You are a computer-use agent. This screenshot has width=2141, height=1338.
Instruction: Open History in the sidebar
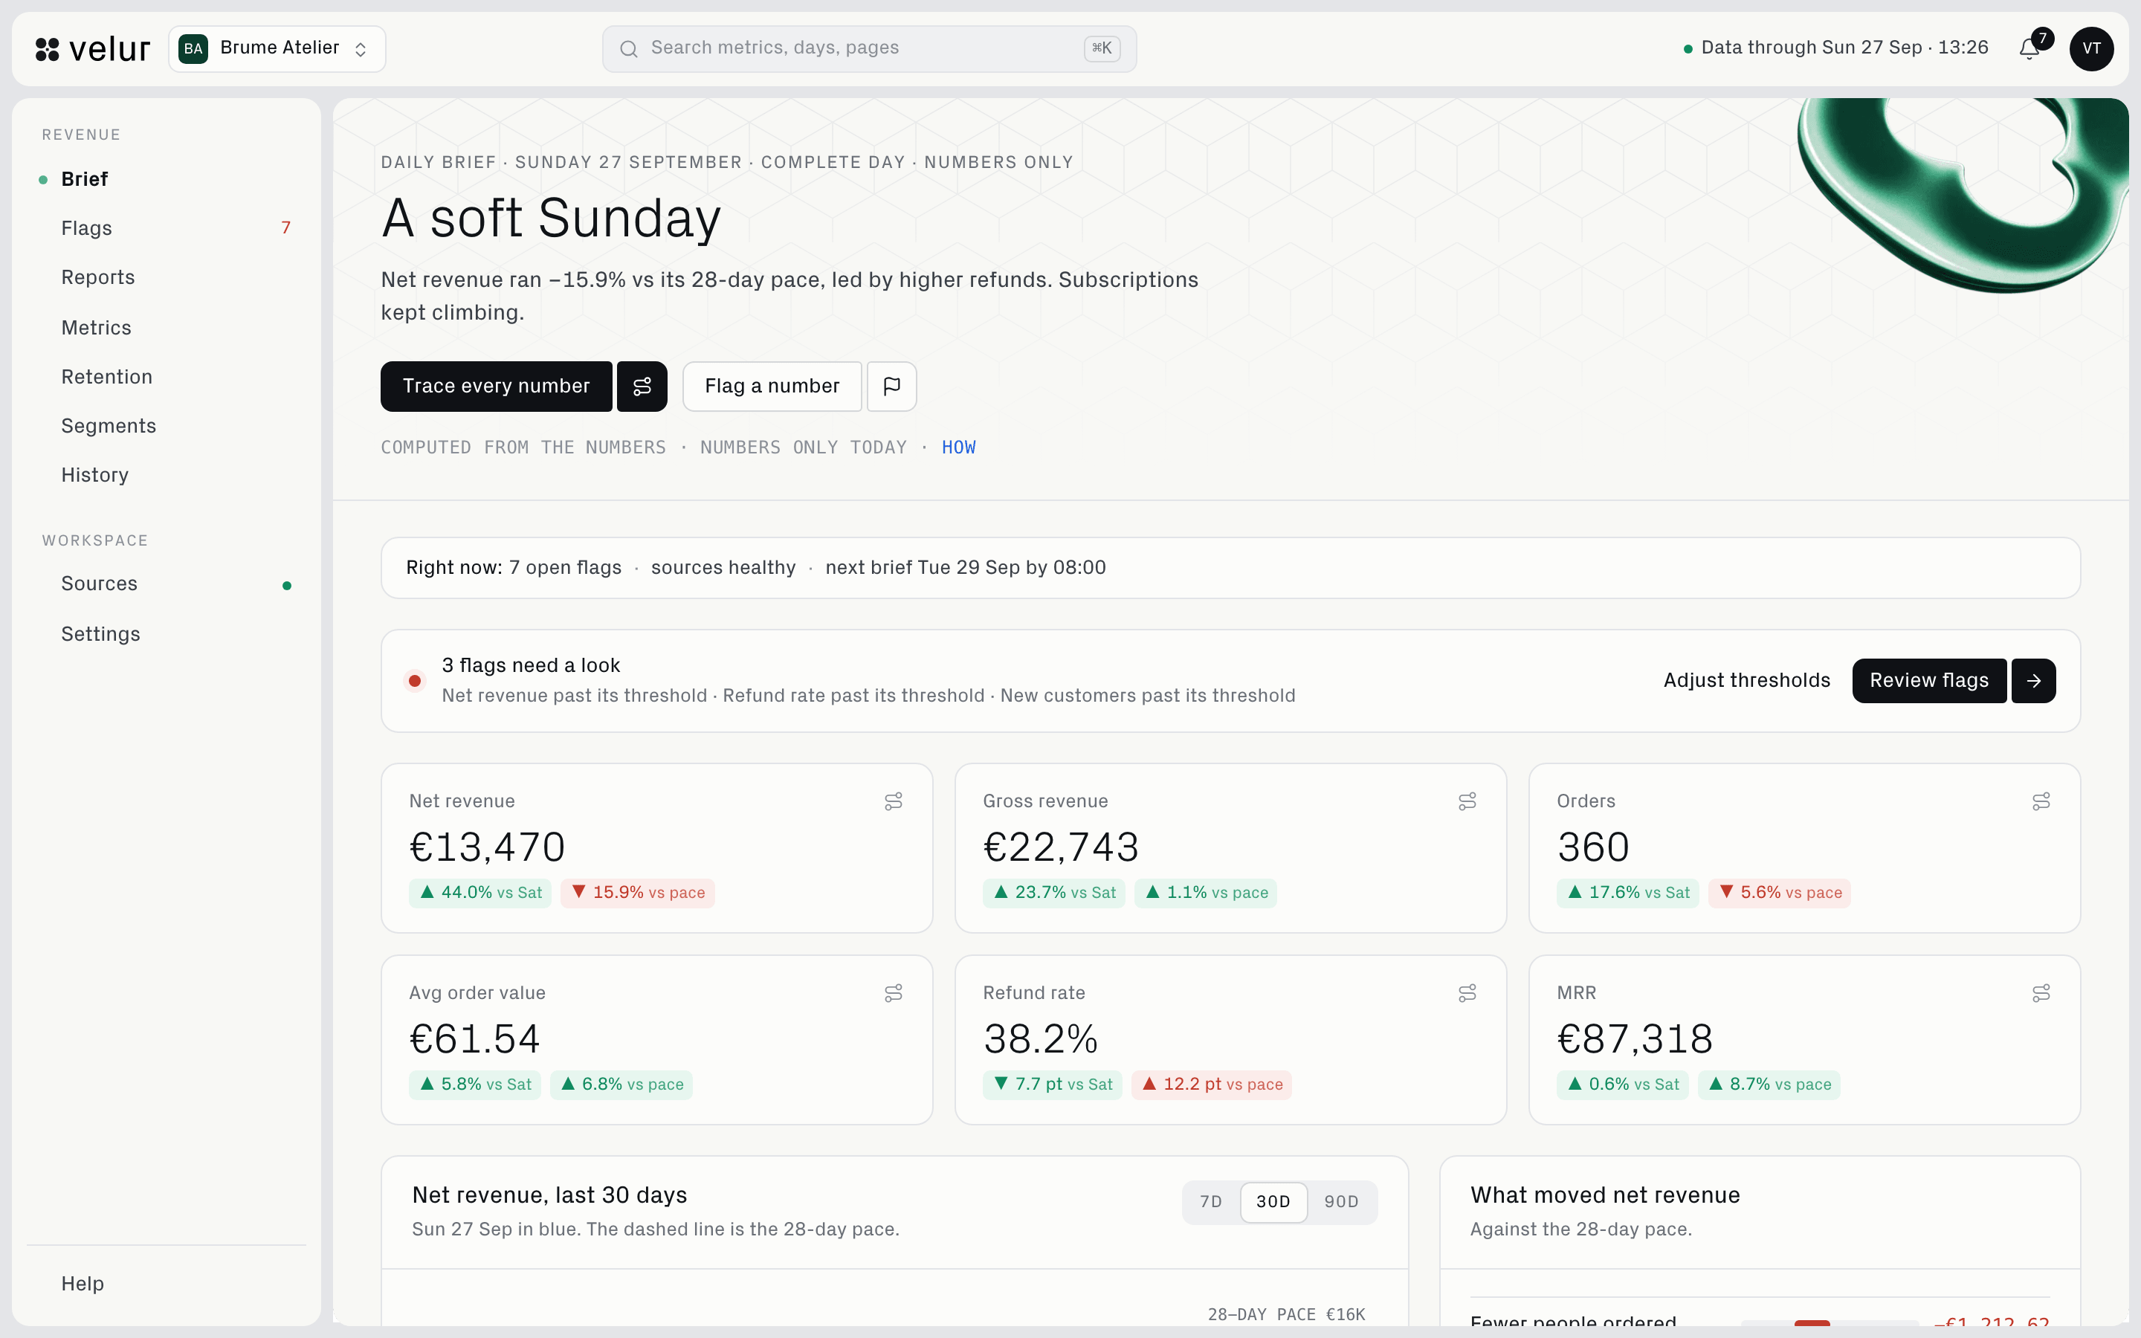[167, 475]
